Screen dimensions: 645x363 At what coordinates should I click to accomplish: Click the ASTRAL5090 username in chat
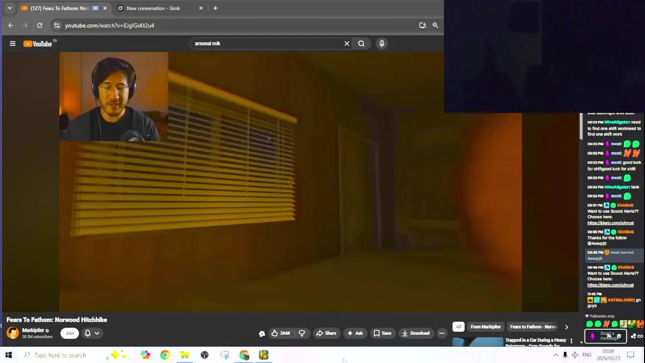tap(620, 300)
